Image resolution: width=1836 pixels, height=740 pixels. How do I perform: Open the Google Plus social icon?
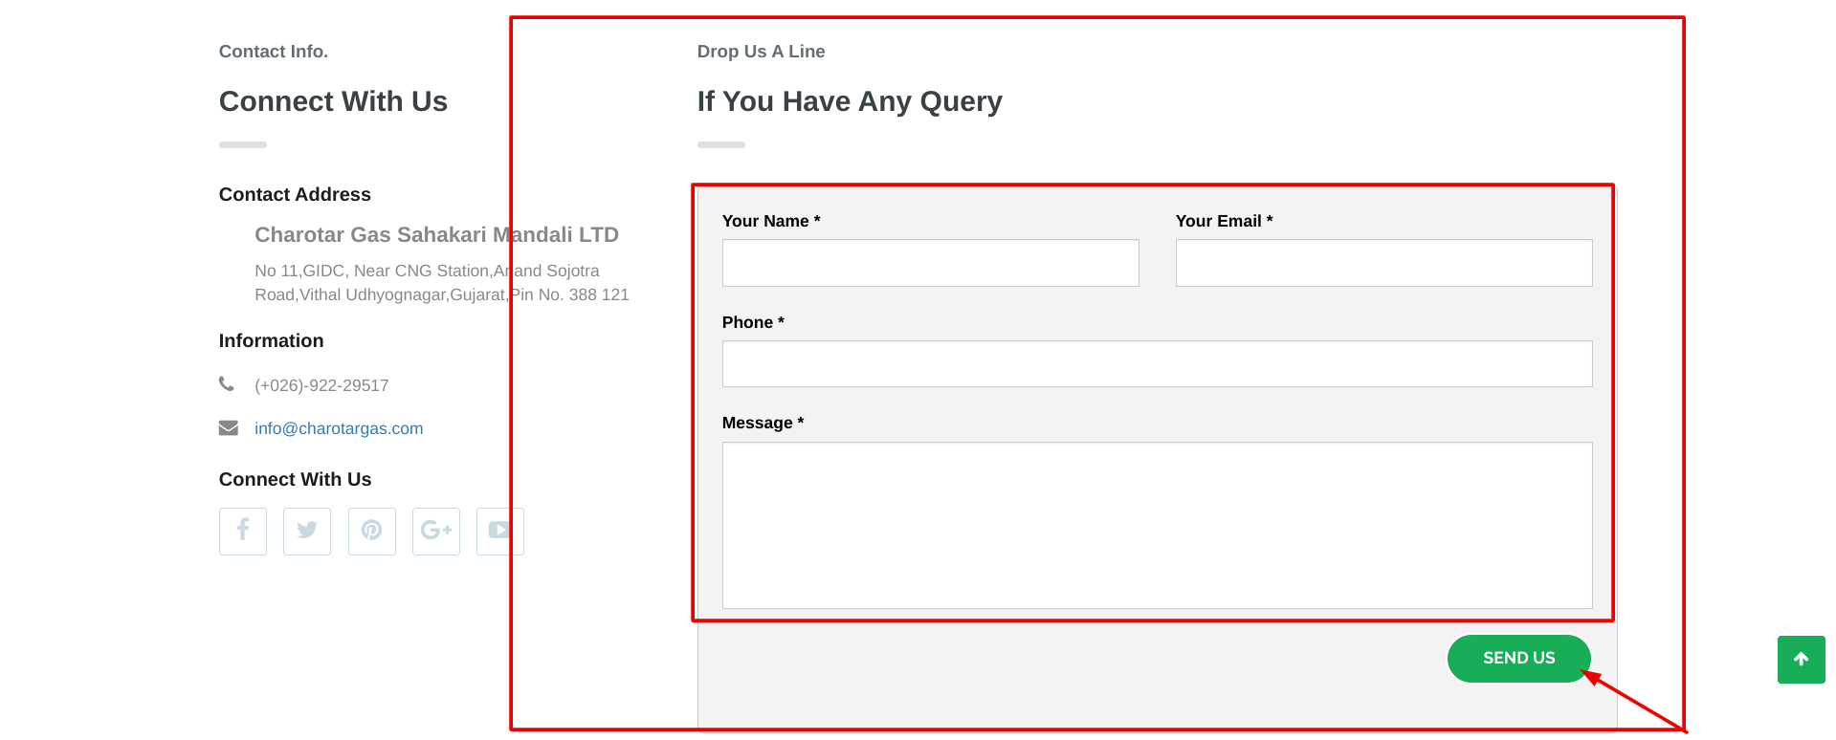(x=436, y=531)
